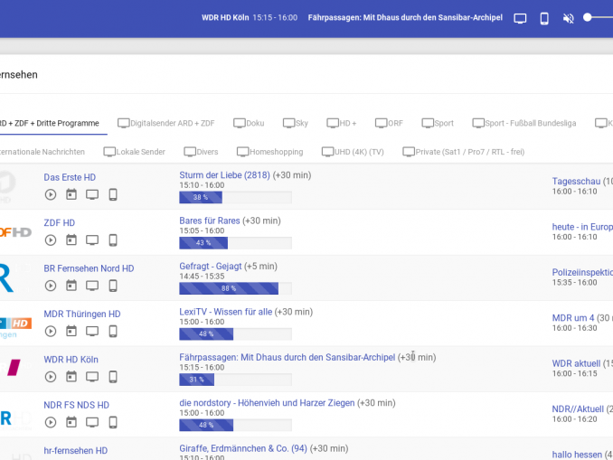
Task: Play NDR FS NDS HD stream
Action: tap(51, 422)
